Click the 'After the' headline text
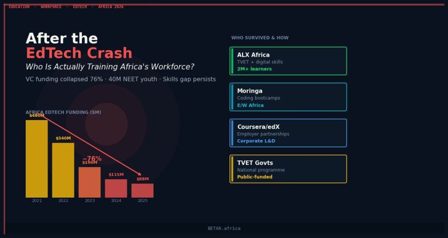 pos(62,39)
